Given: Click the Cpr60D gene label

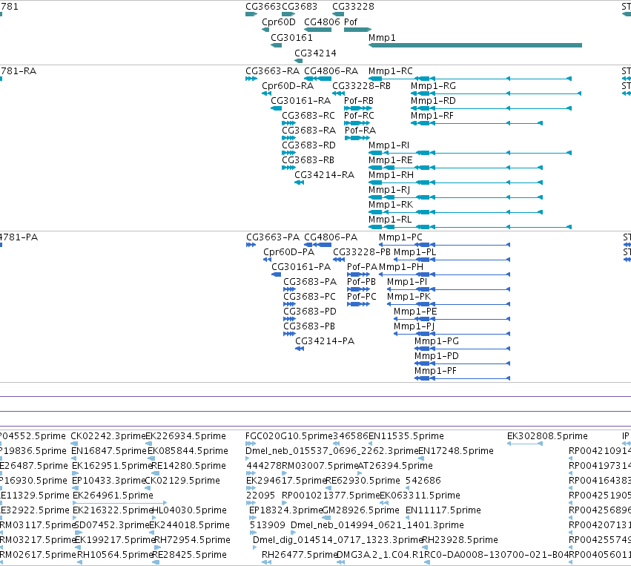Looking at the screenshot, I should click(x=279, y=22).
